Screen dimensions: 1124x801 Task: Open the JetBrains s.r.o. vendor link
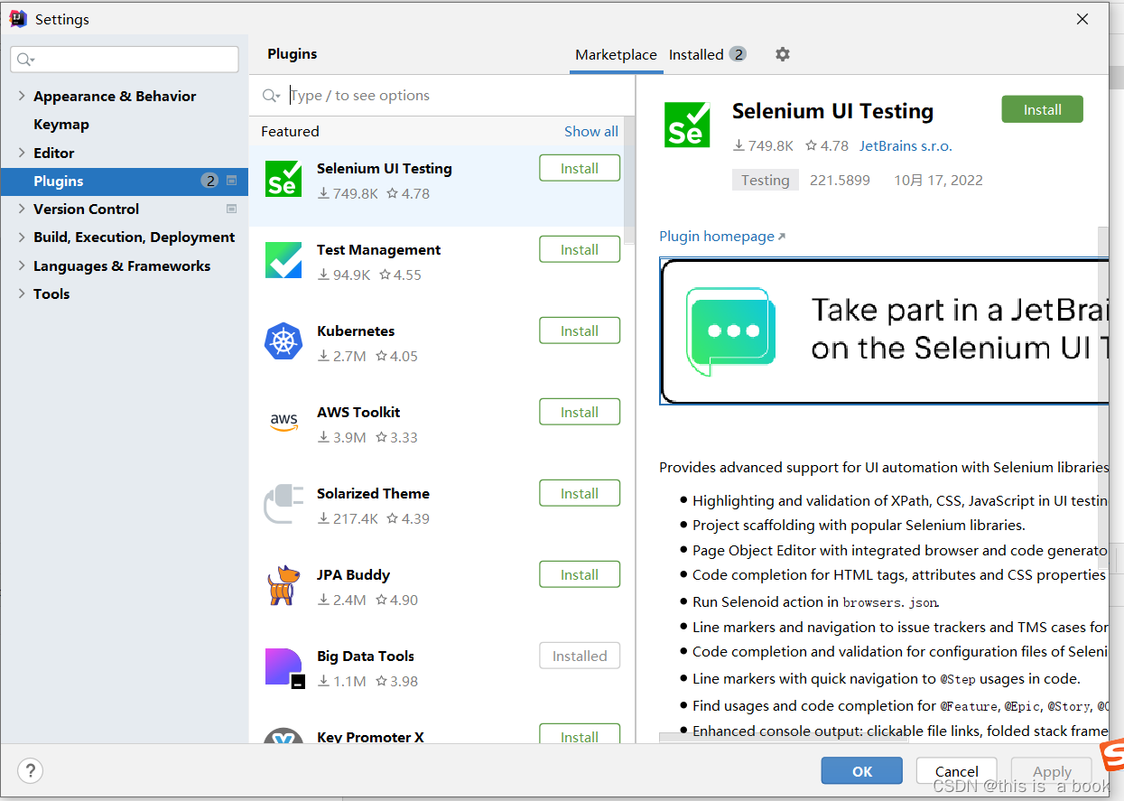point(906,145)
